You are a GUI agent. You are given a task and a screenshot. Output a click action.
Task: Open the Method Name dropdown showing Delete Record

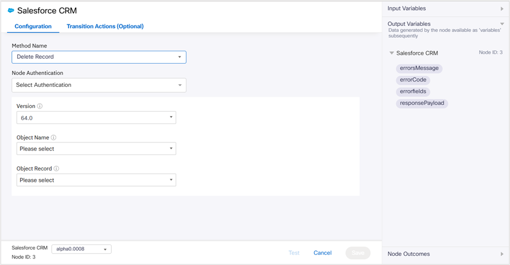99,57
